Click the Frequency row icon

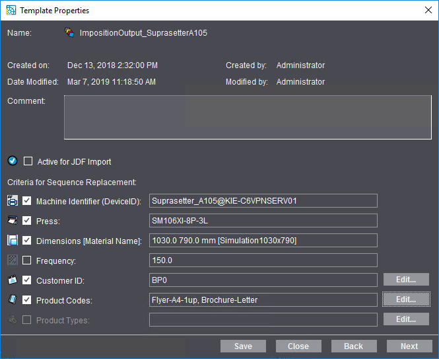click(x=12, y=260)
